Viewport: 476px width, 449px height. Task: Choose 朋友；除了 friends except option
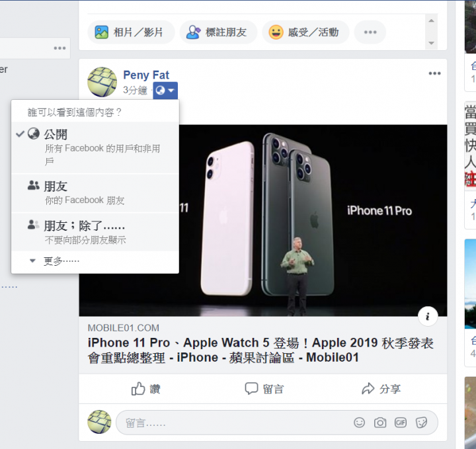click(x=95, y=232)
